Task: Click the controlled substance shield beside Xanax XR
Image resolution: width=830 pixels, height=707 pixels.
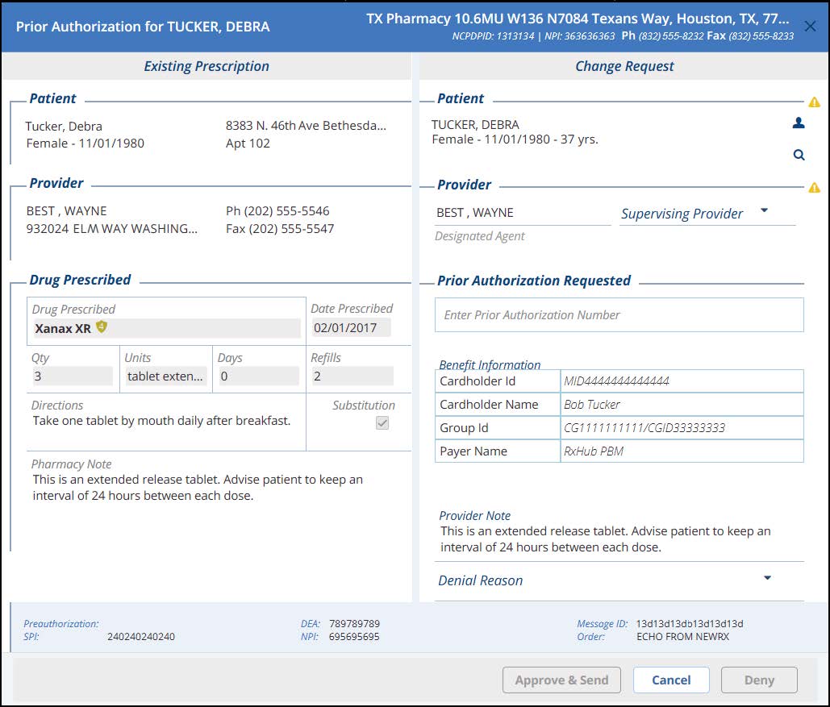Action: pos(102,327)
